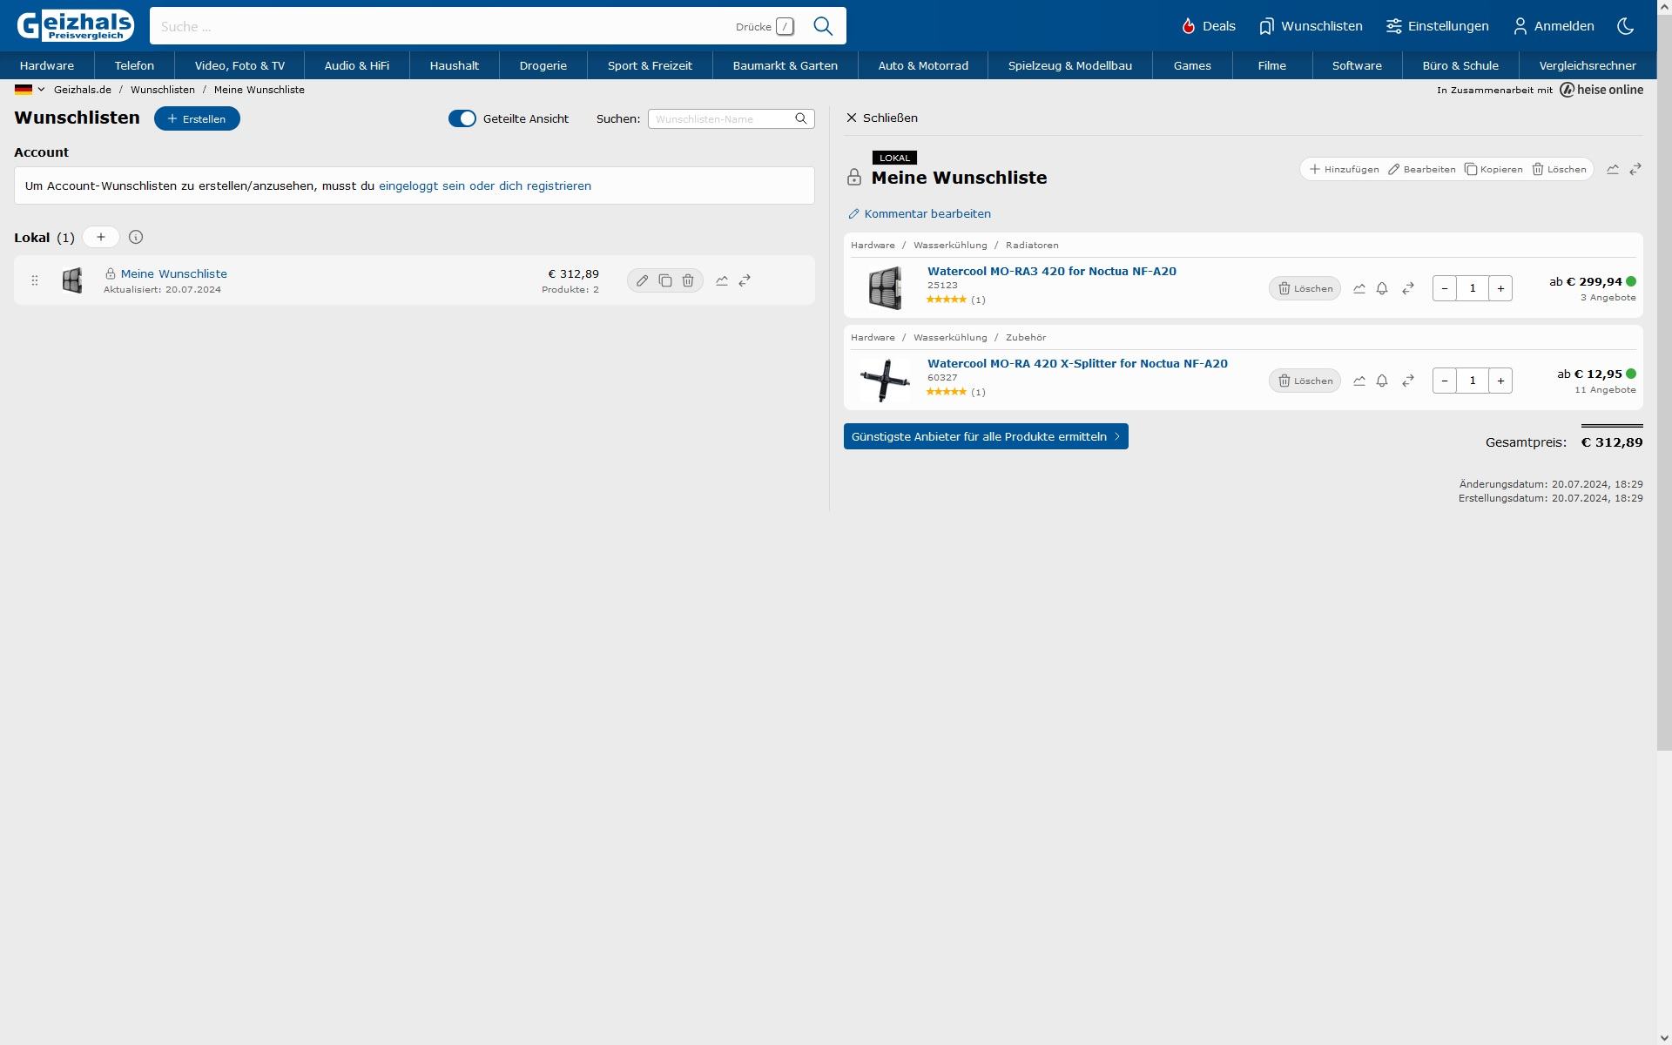Viewport: 1672px width, 1045px height.
Task: Click info icon next to Lokal heading
Action: pos(136,237)
